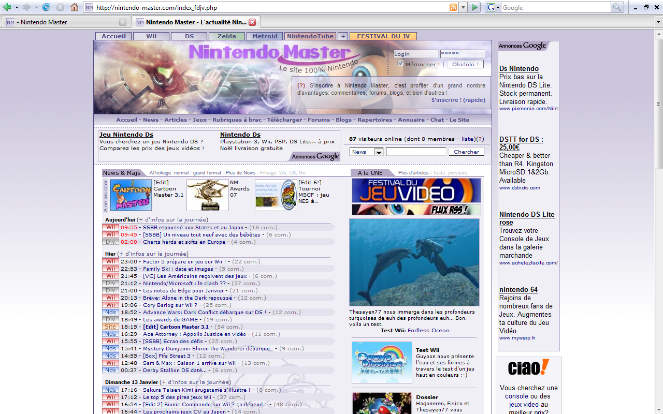Open the 'Endless Ocean' test link
The width and height of the screenshot is (663, 414).
coord(428,330)
